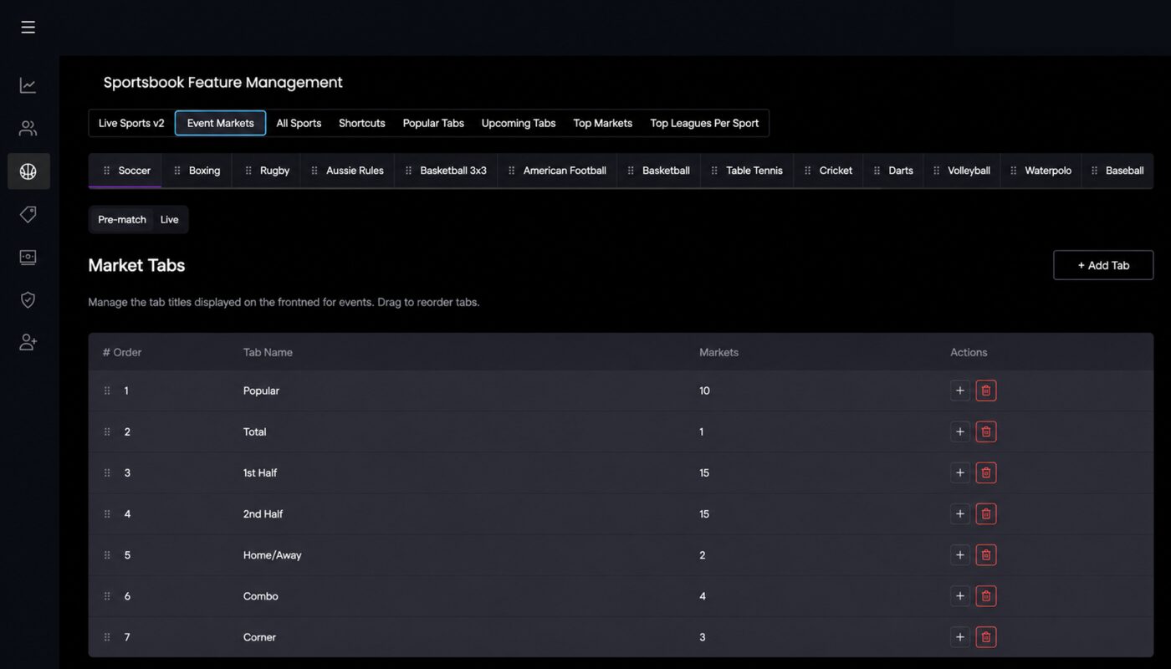Open Shortcuts tab

(x=362, y=123)
